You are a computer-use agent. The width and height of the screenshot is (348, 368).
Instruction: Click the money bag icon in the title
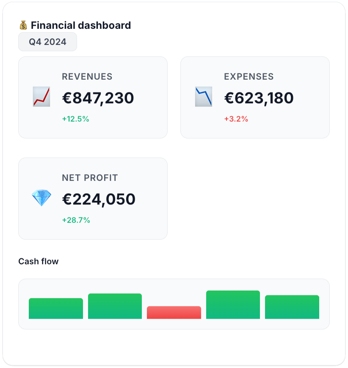coord(23,25)
